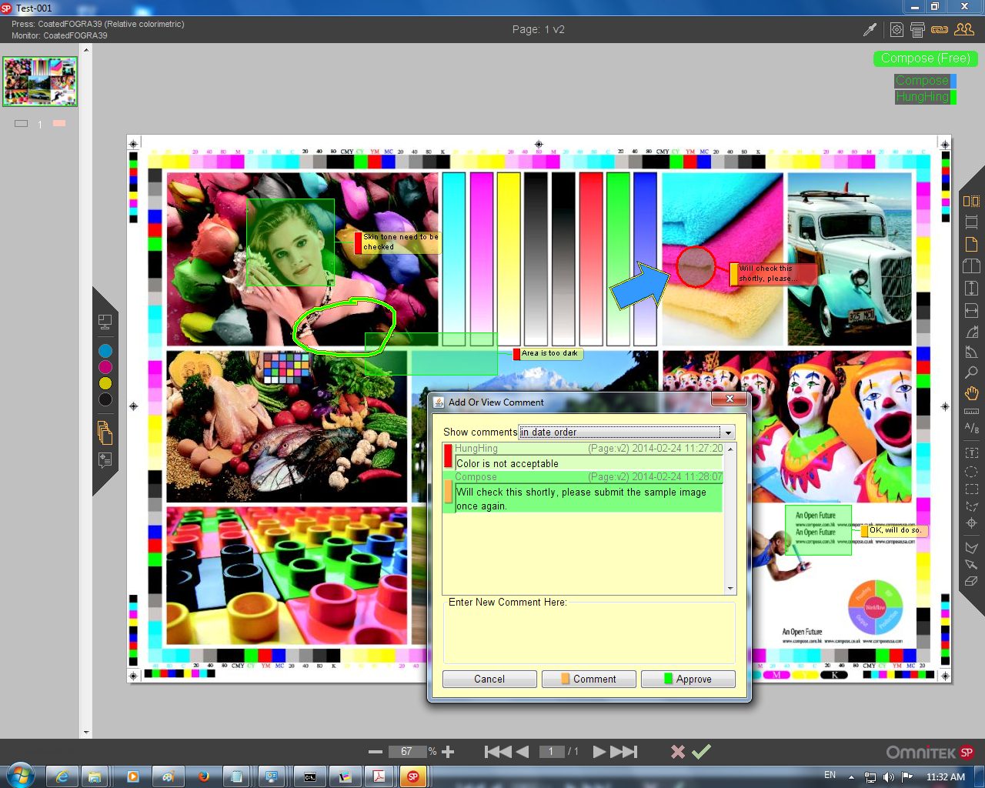The image size is (985, 788).
Task: Click the 'Area is too dark' annotation label
Action: tap(549, 353)
